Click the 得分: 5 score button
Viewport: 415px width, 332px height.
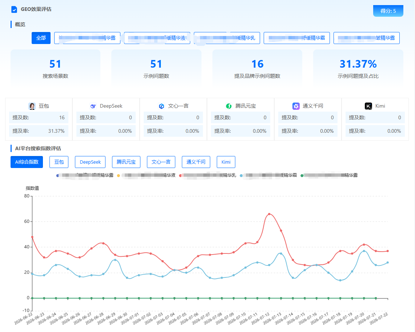[x=388, y=11]
